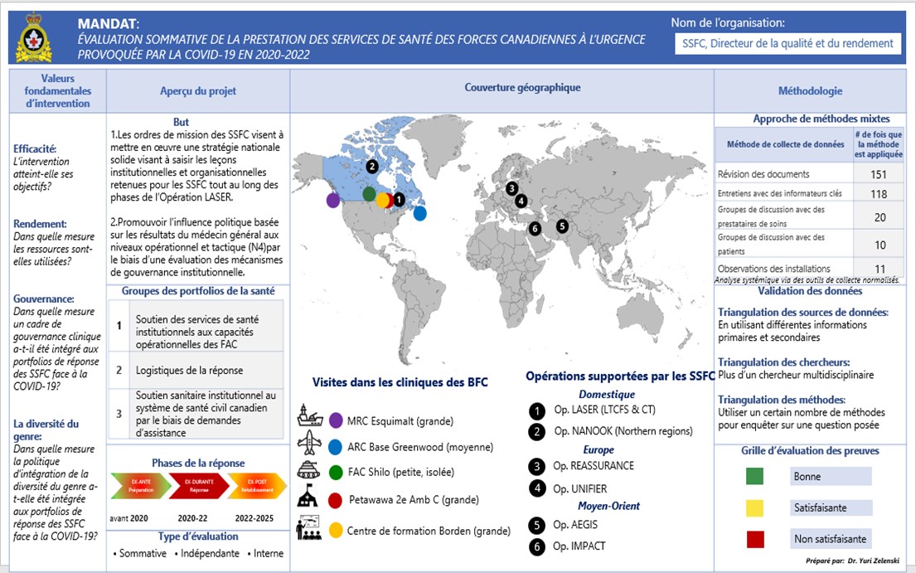Click the military crest emblem in the header
Image resolution: width=916 pixels, height=573 pixels.
[34, 38]
